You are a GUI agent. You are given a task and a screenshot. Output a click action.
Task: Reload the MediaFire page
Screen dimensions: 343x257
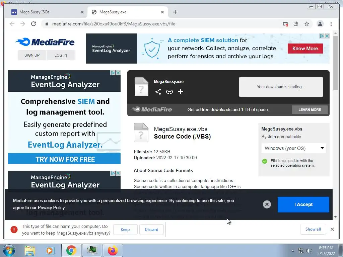33,24
